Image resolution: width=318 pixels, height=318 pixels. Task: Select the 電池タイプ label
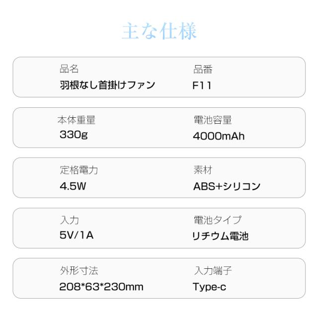(217, 220)
